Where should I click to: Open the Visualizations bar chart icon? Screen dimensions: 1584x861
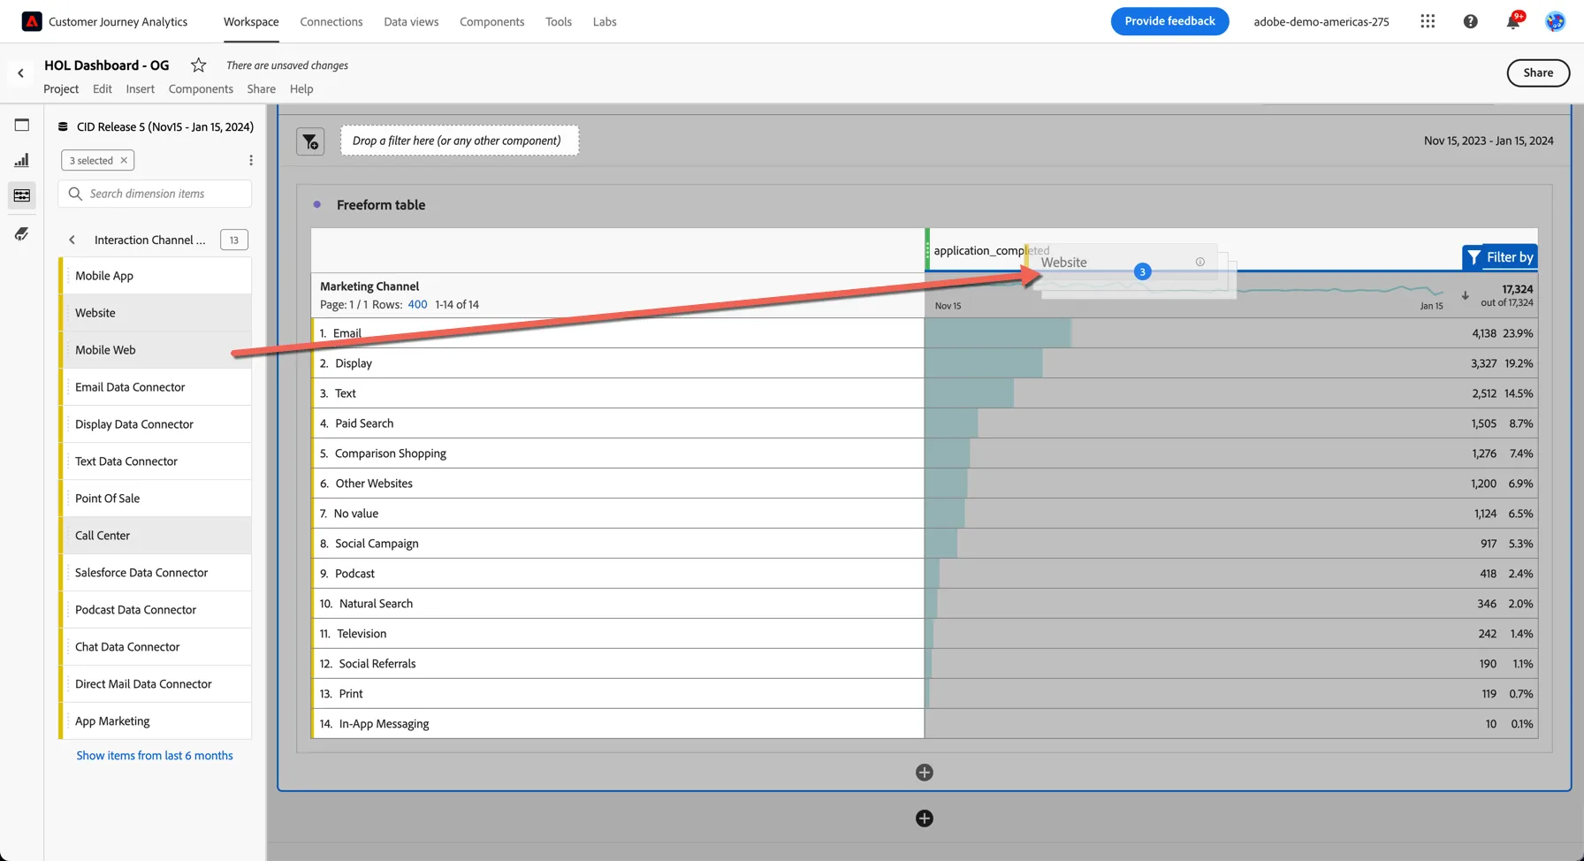[22, 160]
